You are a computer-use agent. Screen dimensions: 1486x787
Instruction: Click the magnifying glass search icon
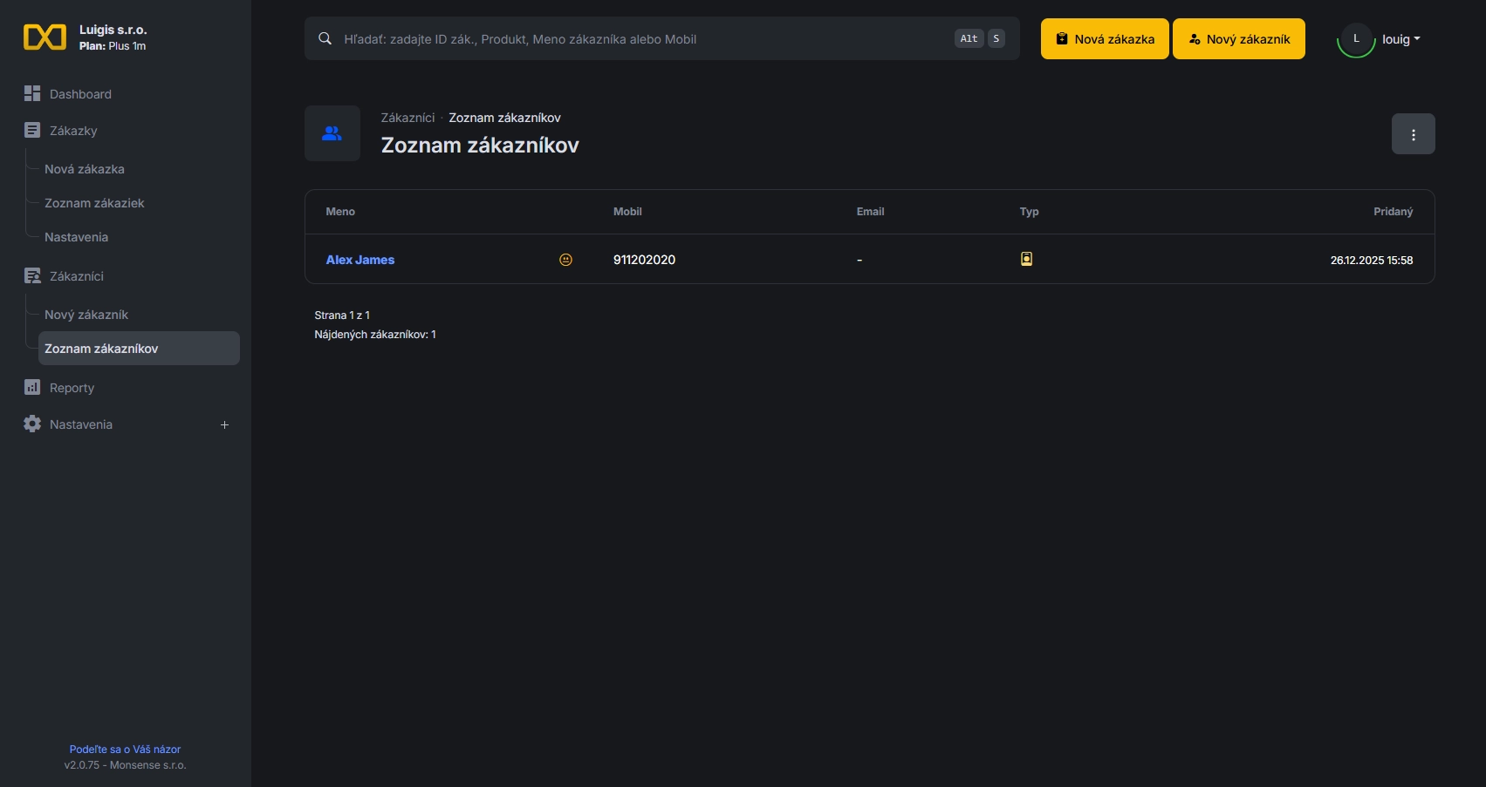pyautogui.click(x=324, y=38)
